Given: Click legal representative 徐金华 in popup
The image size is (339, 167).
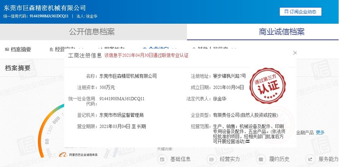Looking at the screenshot, I should tap(220, 99).
